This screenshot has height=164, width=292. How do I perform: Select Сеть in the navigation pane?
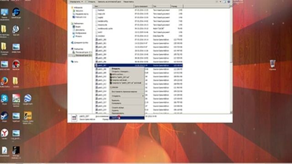pos(75,62)
